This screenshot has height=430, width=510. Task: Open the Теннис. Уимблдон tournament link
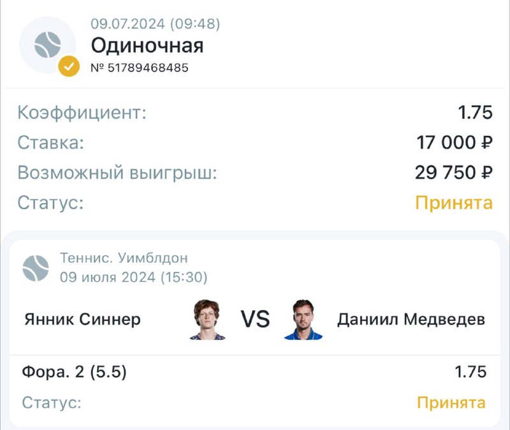[x=124, y=258]
